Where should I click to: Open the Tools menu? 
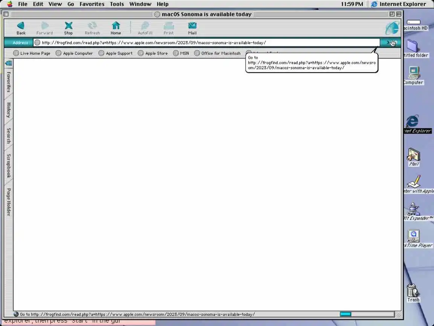tap(117, 4)
